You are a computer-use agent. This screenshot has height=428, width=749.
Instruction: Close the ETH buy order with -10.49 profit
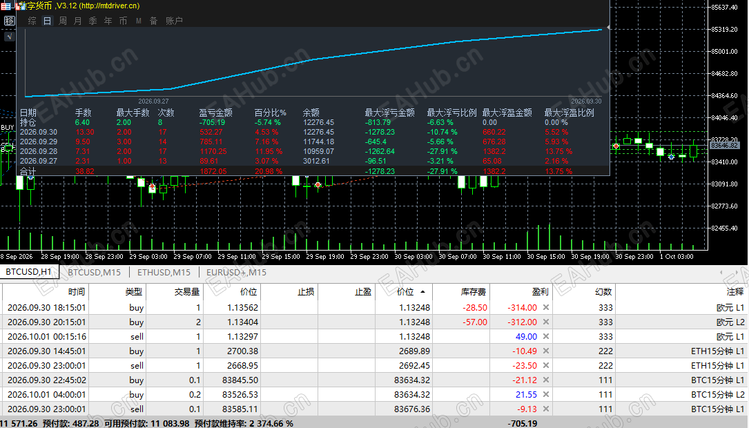tap(546, 351)
